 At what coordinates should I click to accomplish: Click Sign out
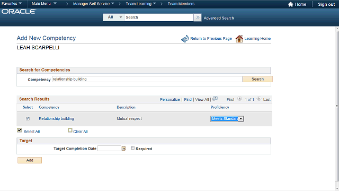(326, 4)
